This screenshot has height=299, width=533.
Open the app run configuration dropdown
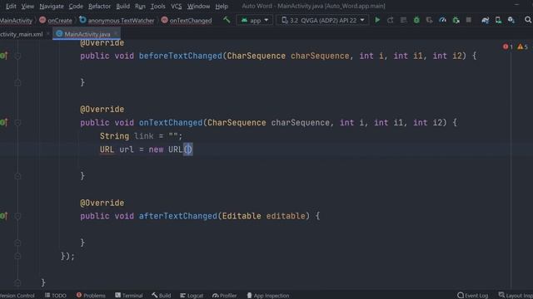(254, 20)
